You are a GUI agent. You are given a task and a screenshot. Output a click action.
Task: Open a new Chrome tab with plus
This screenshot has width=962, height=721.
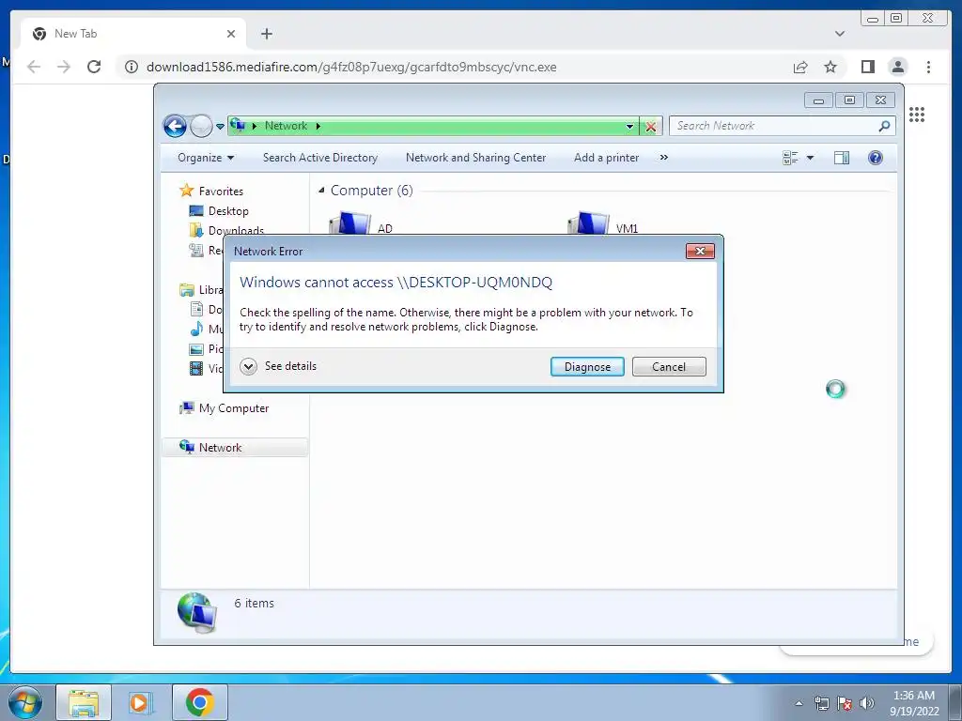[x=266, y=34]
